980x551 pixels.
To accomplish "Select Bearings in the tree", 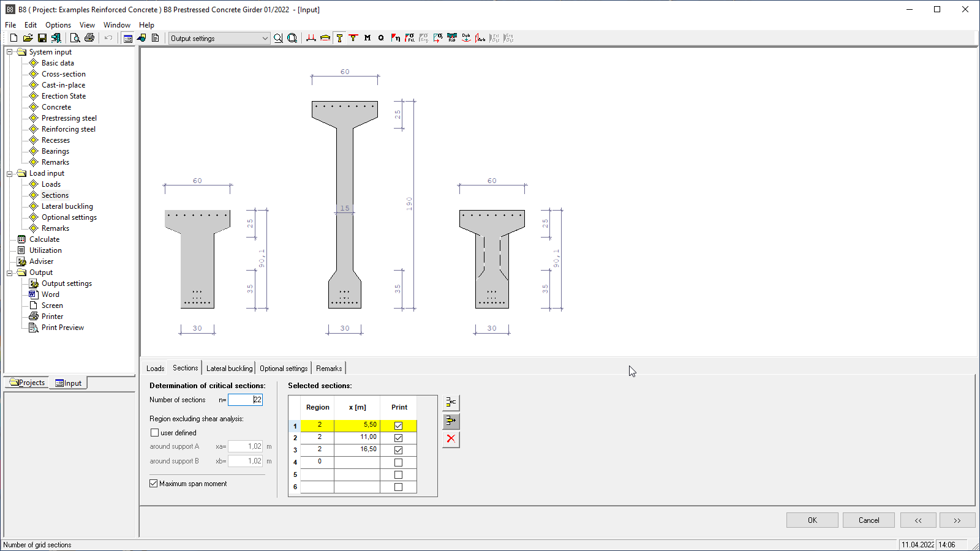I will click(x=55, y=151).
